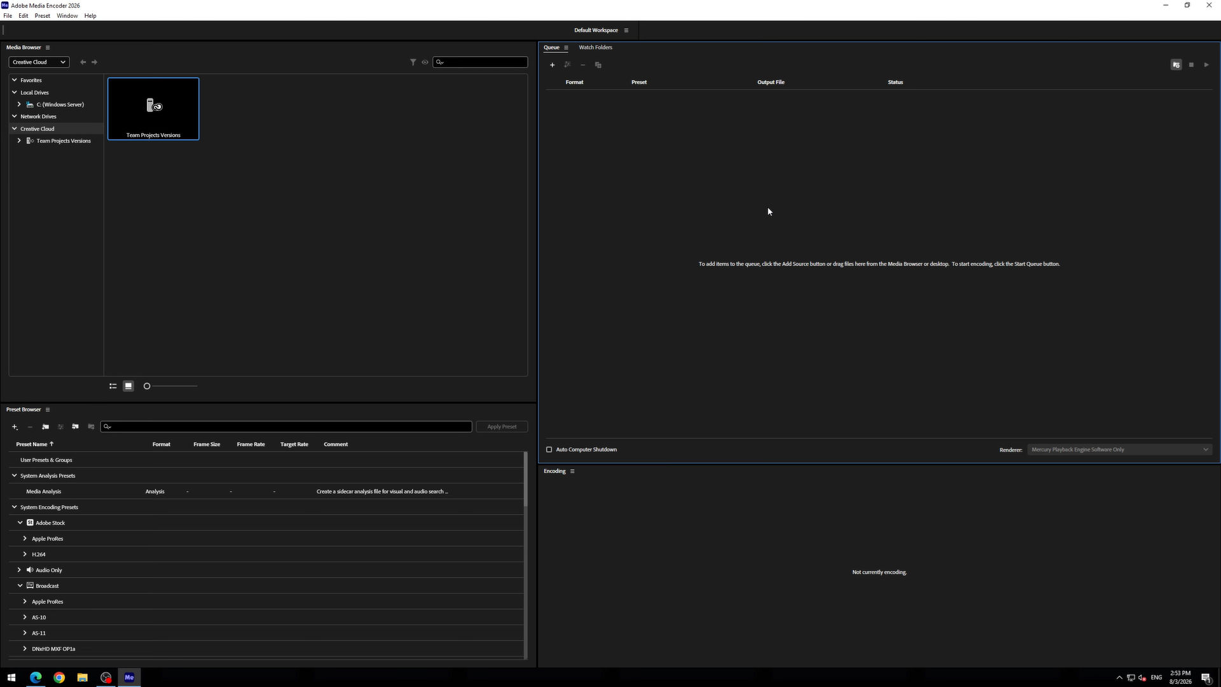Expand the Audio Only preset group
This screenshot has height=687, width=1221.
coord(19,570)
